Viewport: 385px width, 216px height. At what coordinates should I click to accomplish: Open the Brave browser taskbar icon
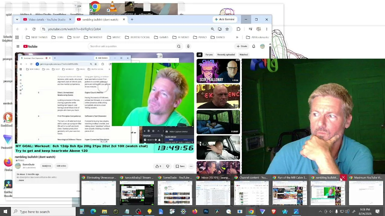(x=274, y=212)
